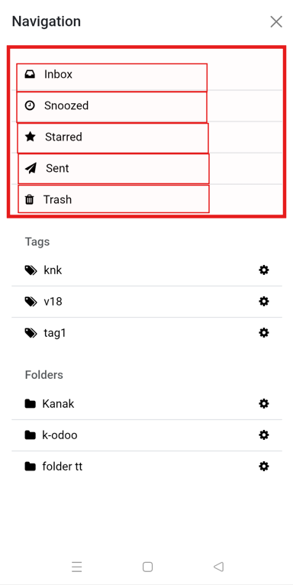The width and height of the screenshot is (293, 585).
Task: Click the Sent paper plane icon
Action: coord(31,169)
